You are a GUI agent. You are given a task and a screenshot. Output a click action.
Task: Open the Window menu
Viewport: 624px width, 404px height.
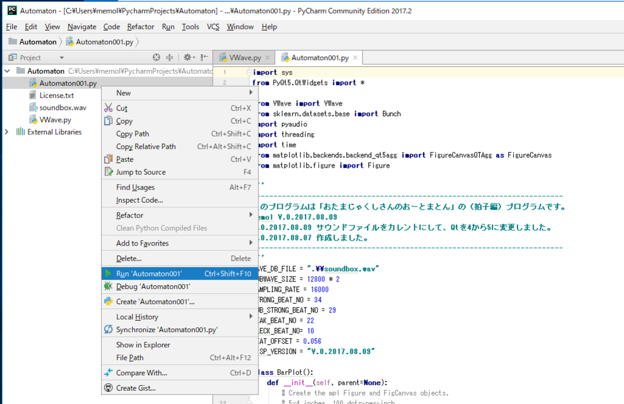point(240,27)
